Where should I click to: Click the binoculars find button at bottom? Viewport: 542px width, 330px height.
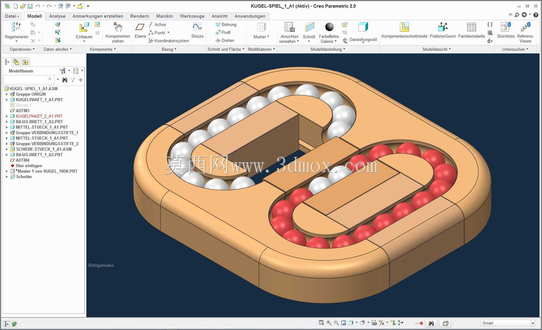coord(431,323)
